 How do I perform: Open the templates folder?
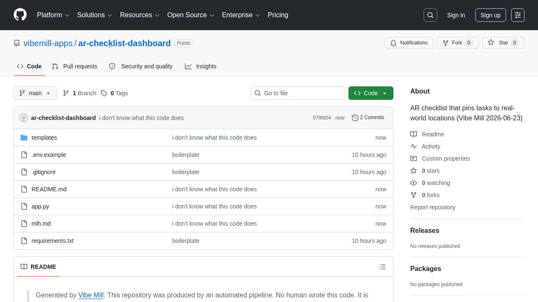click(x=44, y=138)
